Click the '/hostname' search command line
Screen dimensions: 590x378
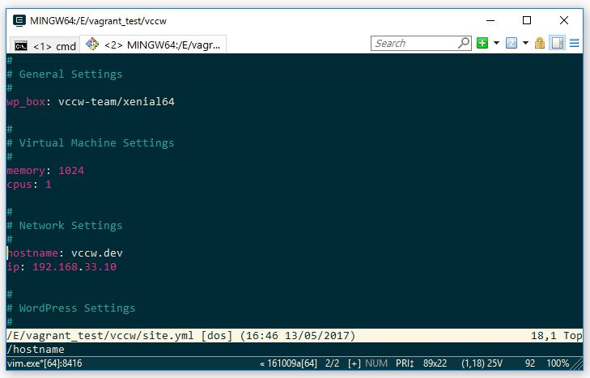36,350
